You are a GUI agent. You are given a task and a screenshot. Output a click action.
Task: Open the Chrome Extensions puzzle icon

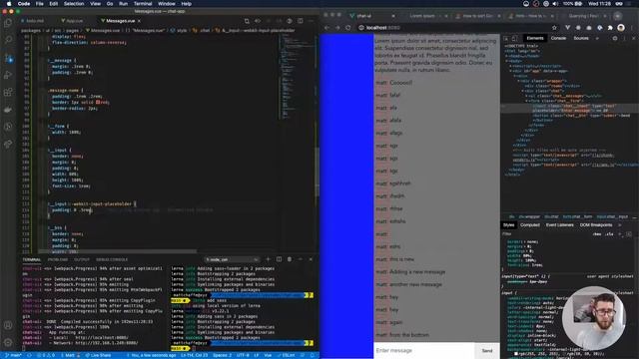[610, 28]
